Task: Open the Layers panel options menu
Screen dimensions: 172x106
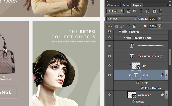Action: click(x=169, y=5)
